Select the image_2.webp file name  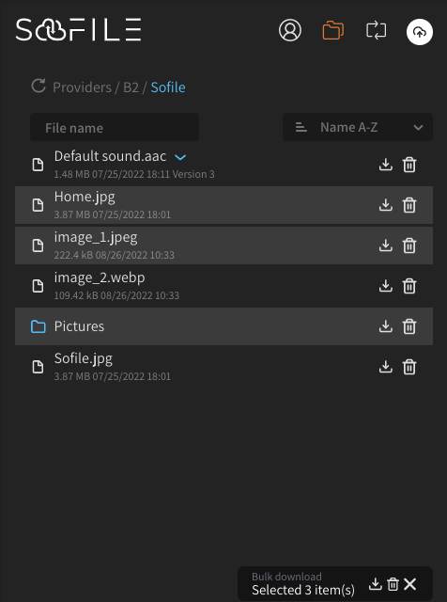[100, 277]
